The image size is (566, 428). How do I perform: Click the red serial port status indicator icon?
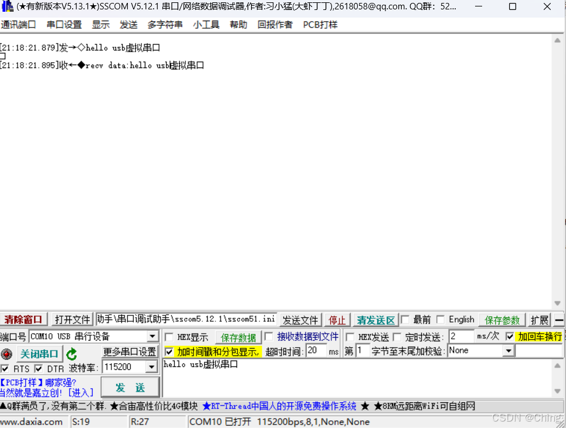tap(6, 353)
